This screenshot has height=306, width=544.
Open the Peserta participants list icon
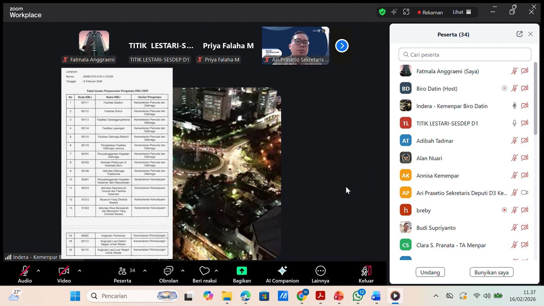click(x=122, y=271)
